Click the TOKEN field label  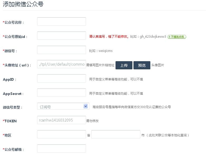[11, 121]
